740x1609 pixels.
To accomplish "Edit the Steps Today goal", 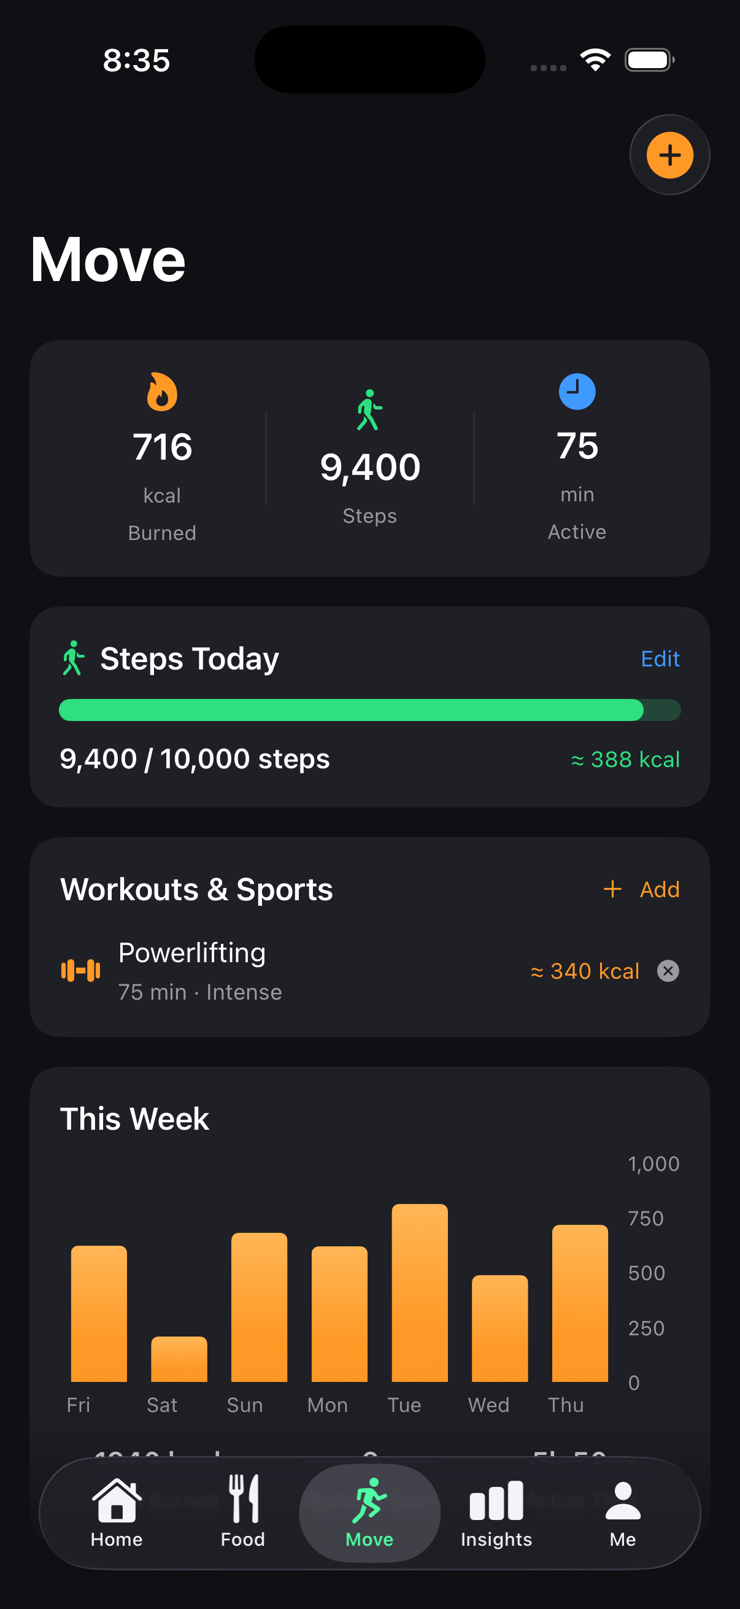I will pyautogui.click(x=660, y=658).
